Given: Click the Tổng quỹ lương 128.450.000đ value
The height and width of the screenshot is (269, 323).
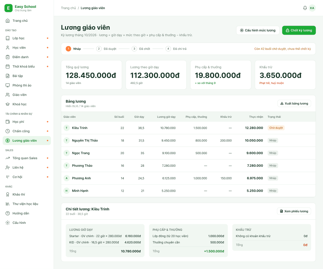Looking at the screenshot, I should (x=91, y=75).
